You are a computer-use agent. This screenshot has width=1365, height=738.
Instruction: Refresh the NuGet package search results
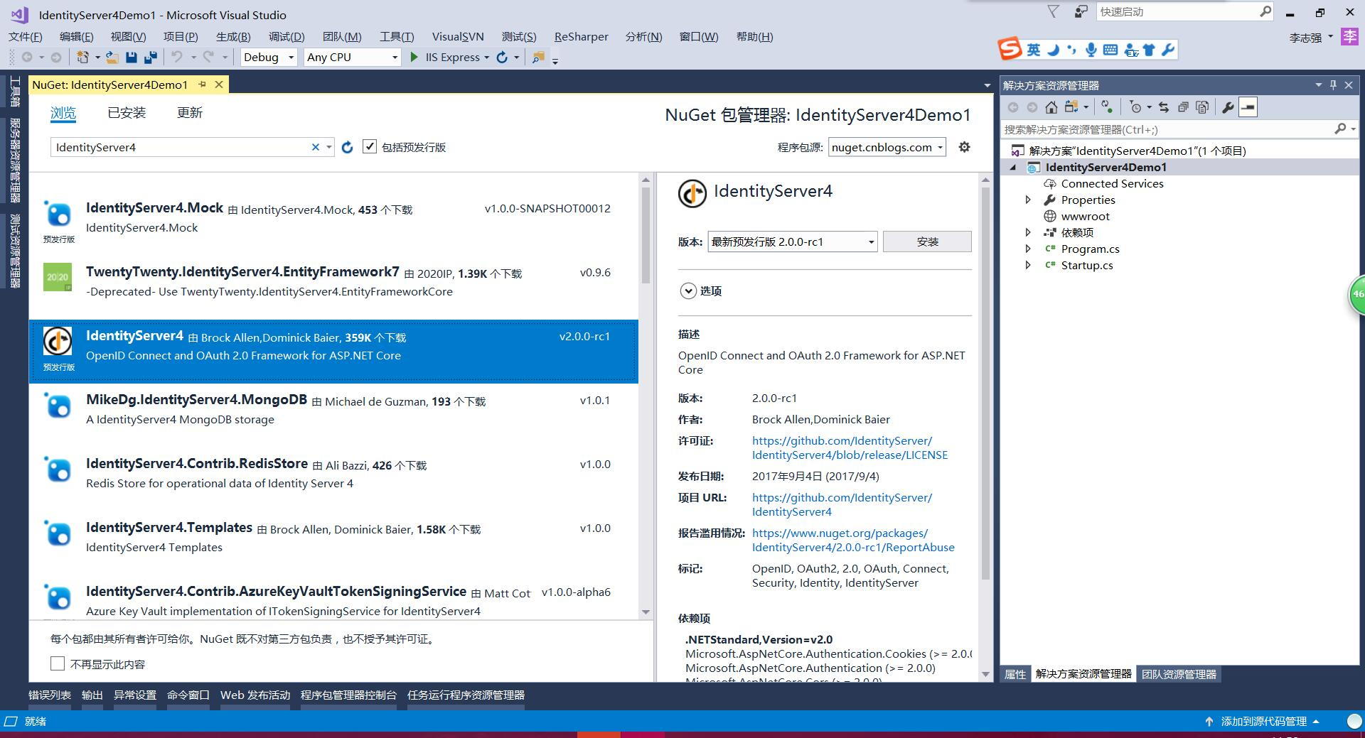tap(347, 147)
